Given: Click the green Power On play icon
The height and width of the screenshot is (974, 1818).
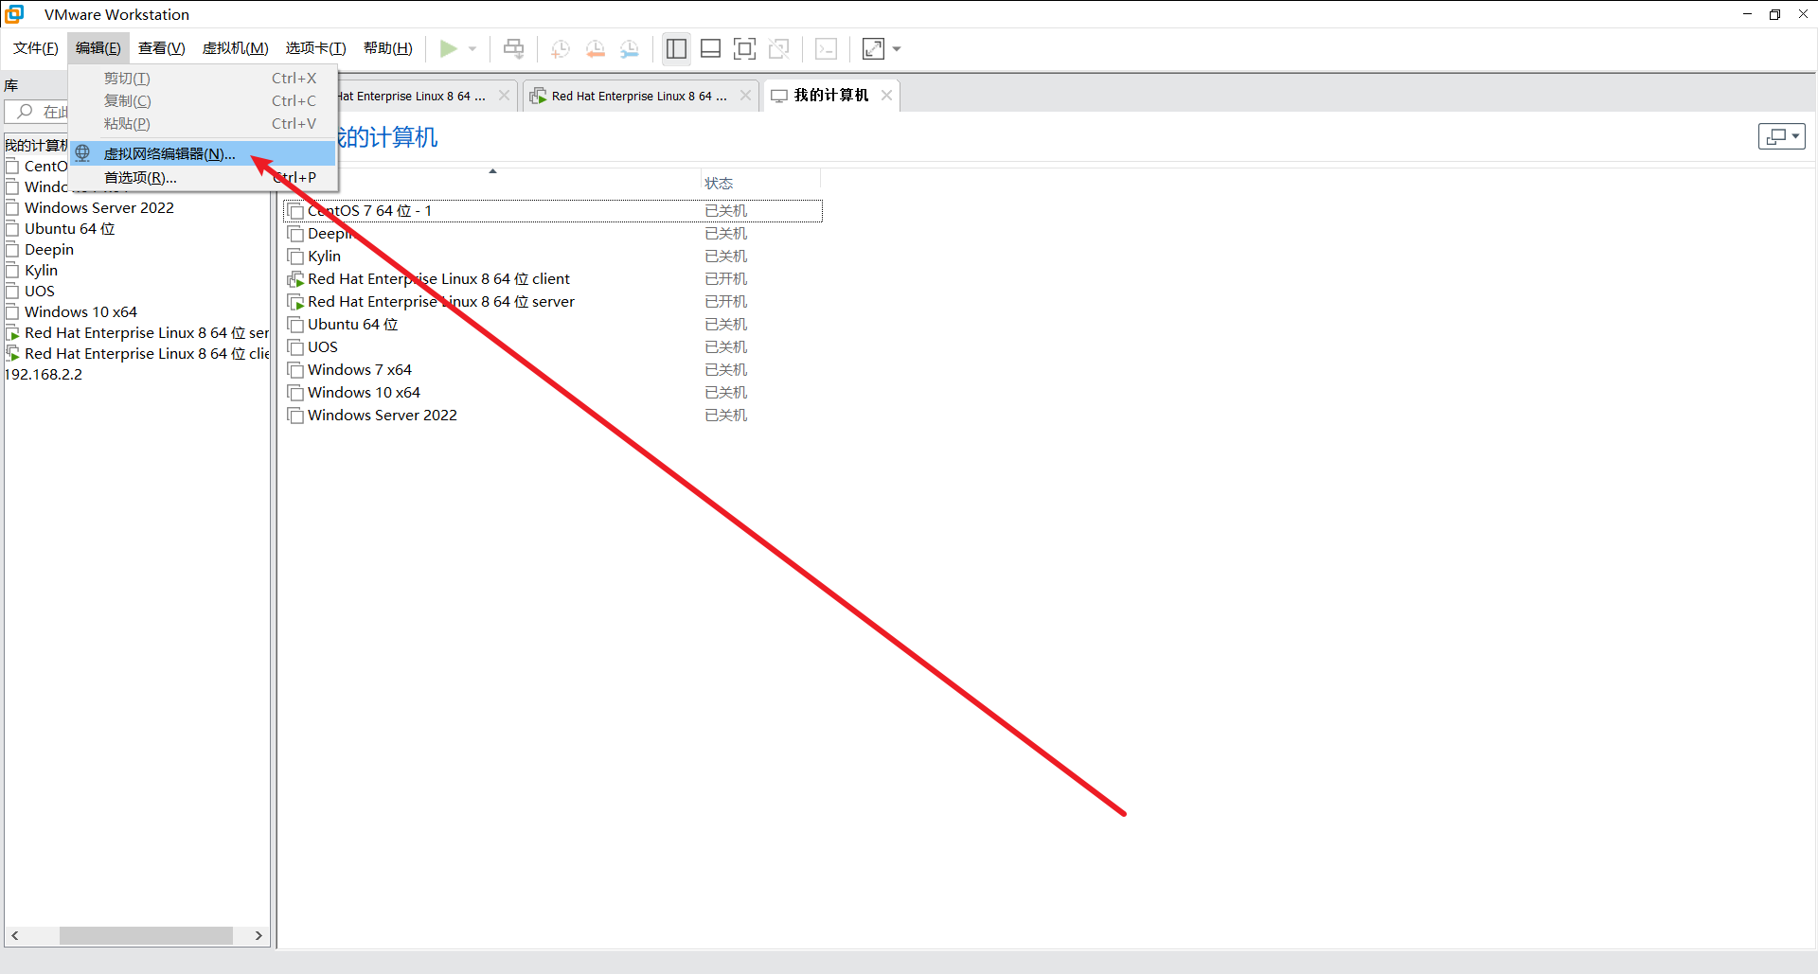Looking at the screenshot, I should (449, 48).
